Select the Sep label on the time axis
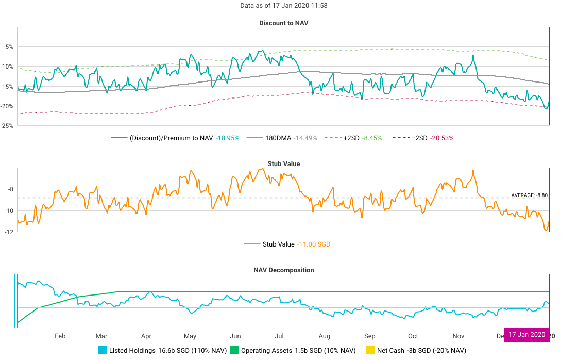Screen dimensions: 561x360 coord(369,336)
